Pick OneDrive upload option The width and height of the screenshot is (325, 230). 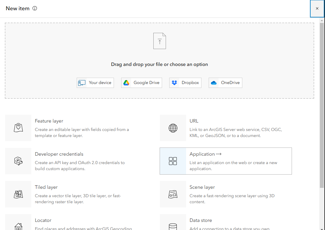(x=225, y=83)
